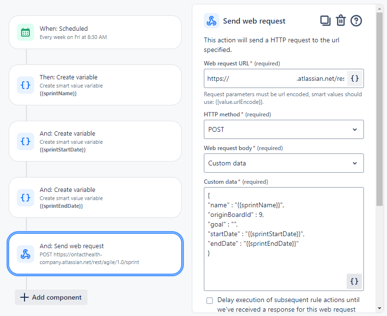The width and height of the screenshot is (387, 316).
Task: Click the "{{sprintName}}" label in first variable card
Action: [58, 94]
